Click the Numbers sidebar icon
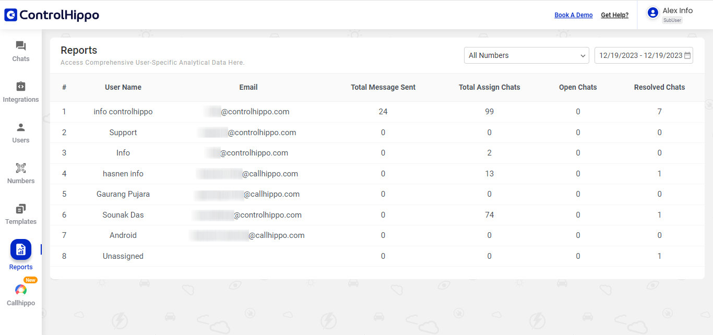The height and width of the screenshot is (335, 713). click(20, 173)
